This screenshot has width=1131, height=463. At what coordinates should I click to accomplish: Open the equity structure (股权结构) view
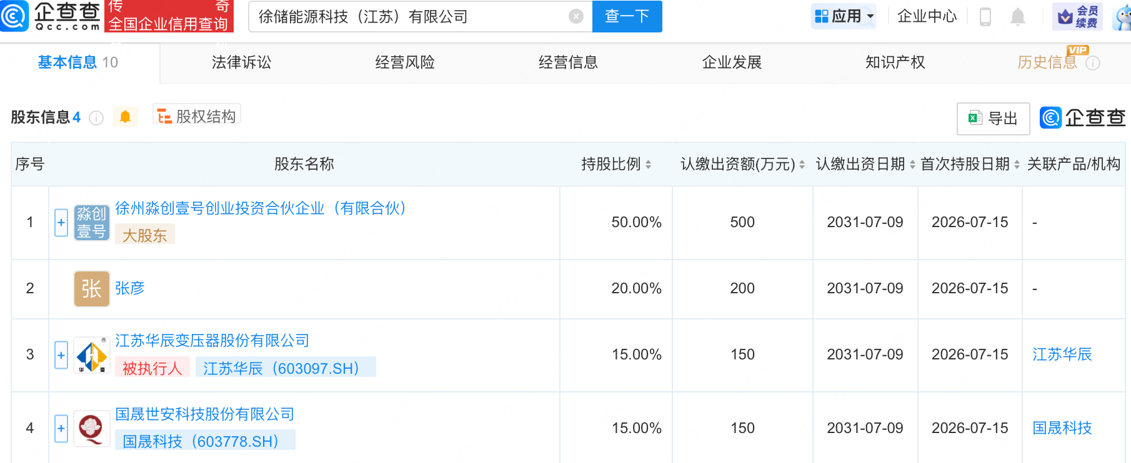(197, 116)
